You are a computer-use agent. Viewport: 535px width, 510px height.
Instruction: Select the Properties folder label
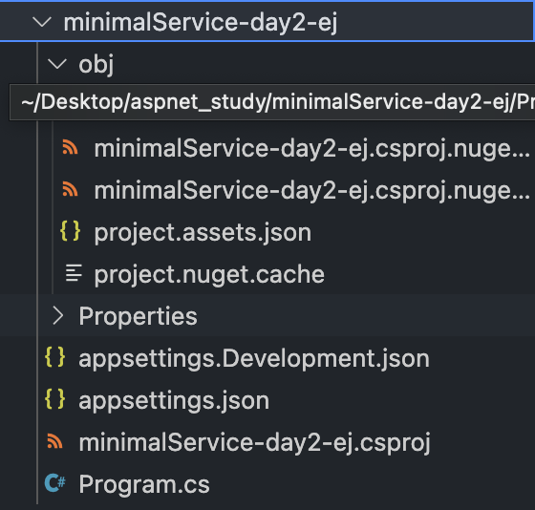[x=139, y=316]
